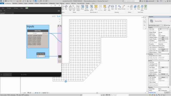Click the Dynamo save icon
This screenshot has height=96, width=171.
click(x=1, y=11)
